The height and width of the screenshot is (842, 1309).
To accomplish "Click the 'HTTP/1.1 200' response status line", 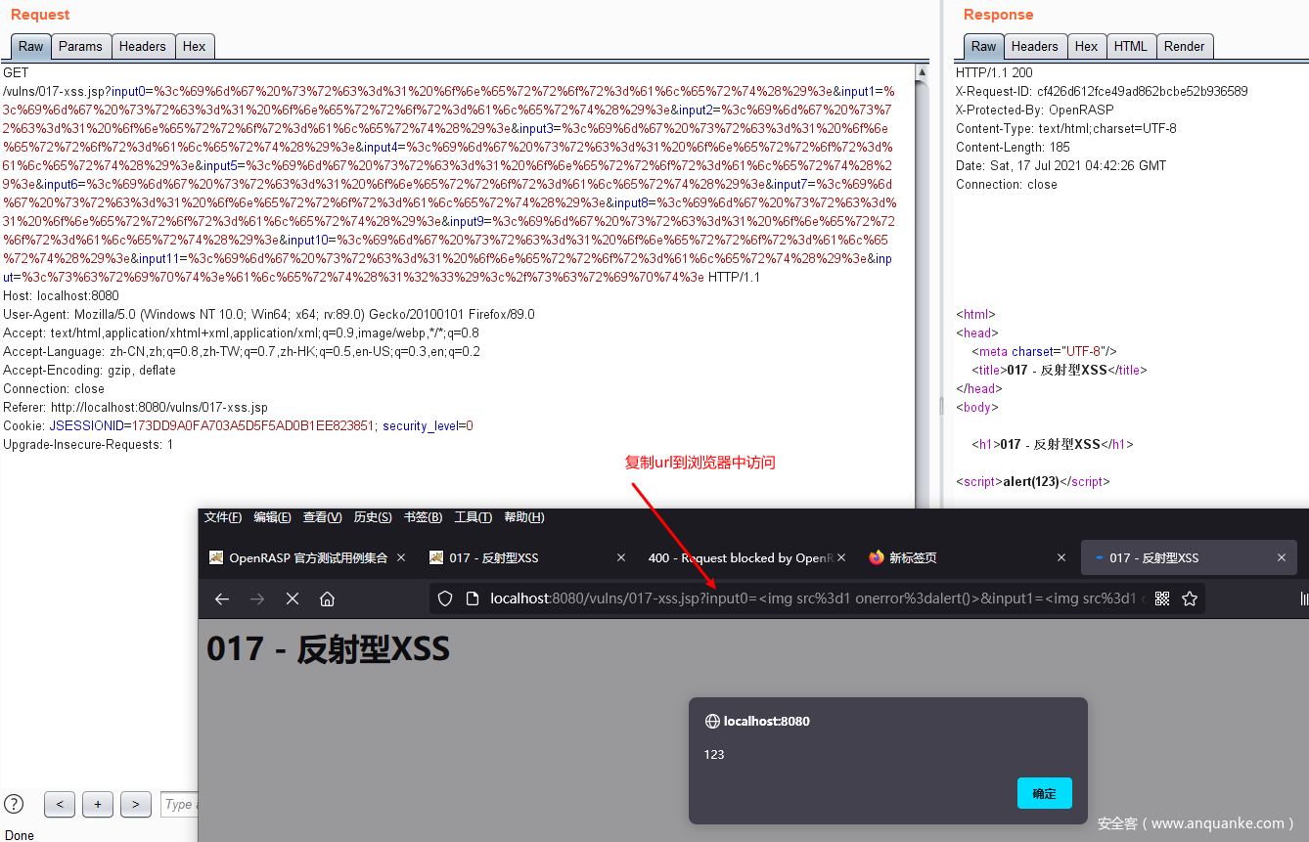I will pos(994,72).
